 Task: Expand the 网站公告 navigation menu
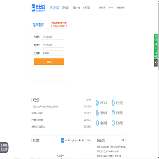tap(66, 8)
